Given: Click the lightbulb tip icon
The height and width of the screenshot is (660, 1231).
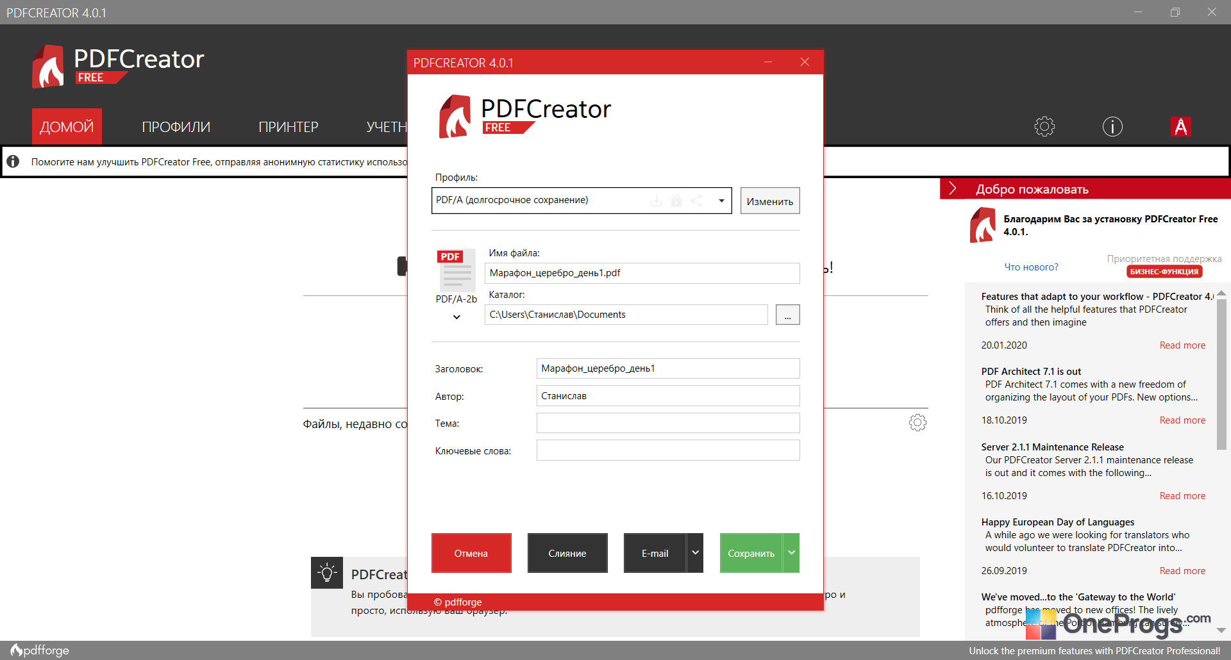Looking at the screenshot, I should coord(327,573).
